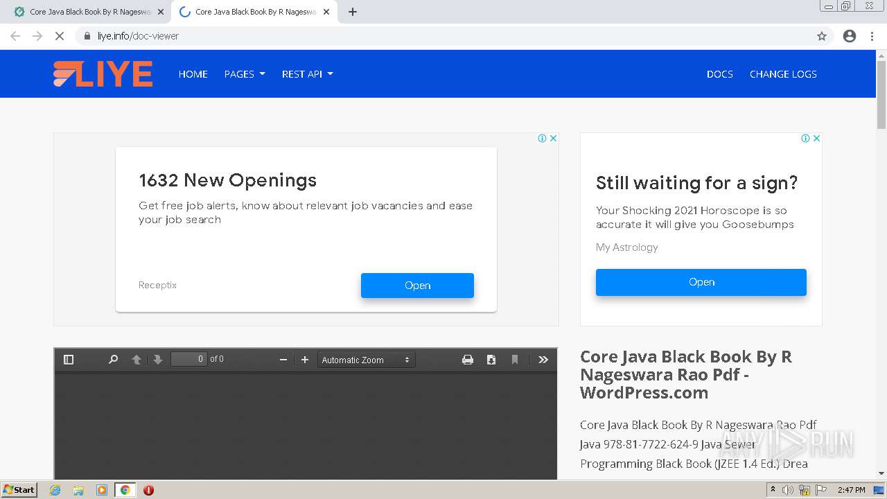Close the first browser tab
This screenshot has height=499, width=887.
(160, 12)
